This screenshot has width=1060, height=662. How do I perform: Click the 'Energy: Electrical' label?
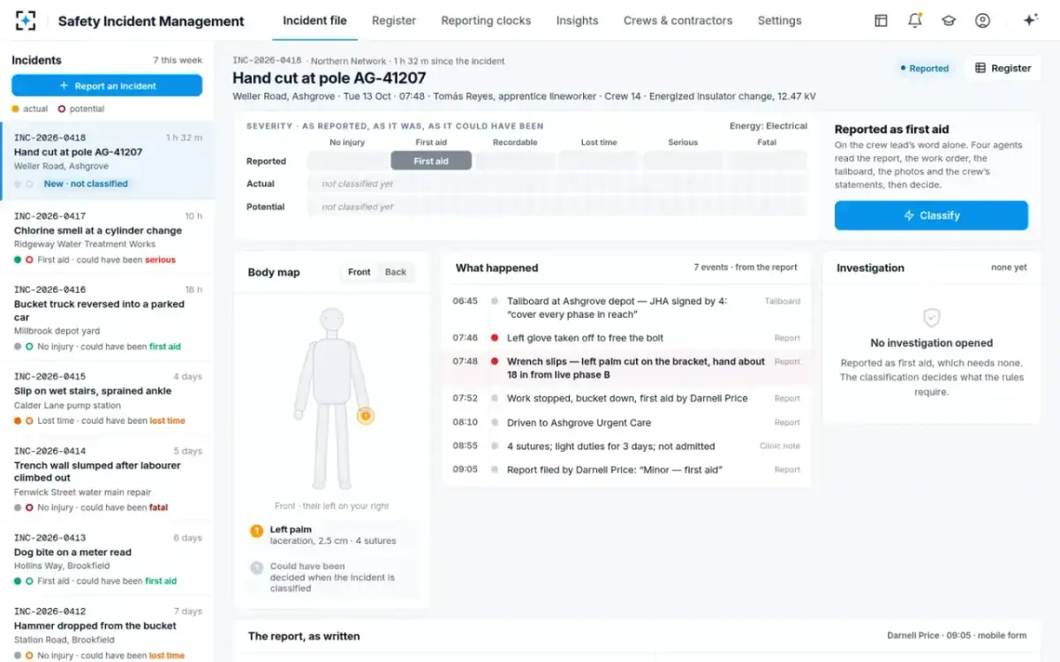coord(768,126)
